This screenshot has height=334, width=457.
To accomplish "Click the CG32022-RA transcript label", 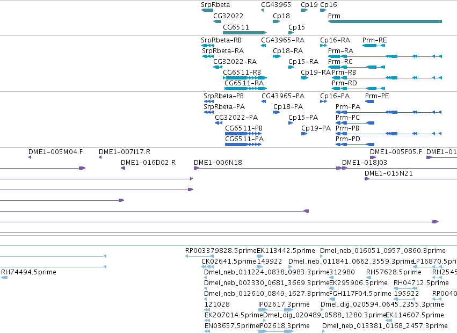I will pos(235,62).
